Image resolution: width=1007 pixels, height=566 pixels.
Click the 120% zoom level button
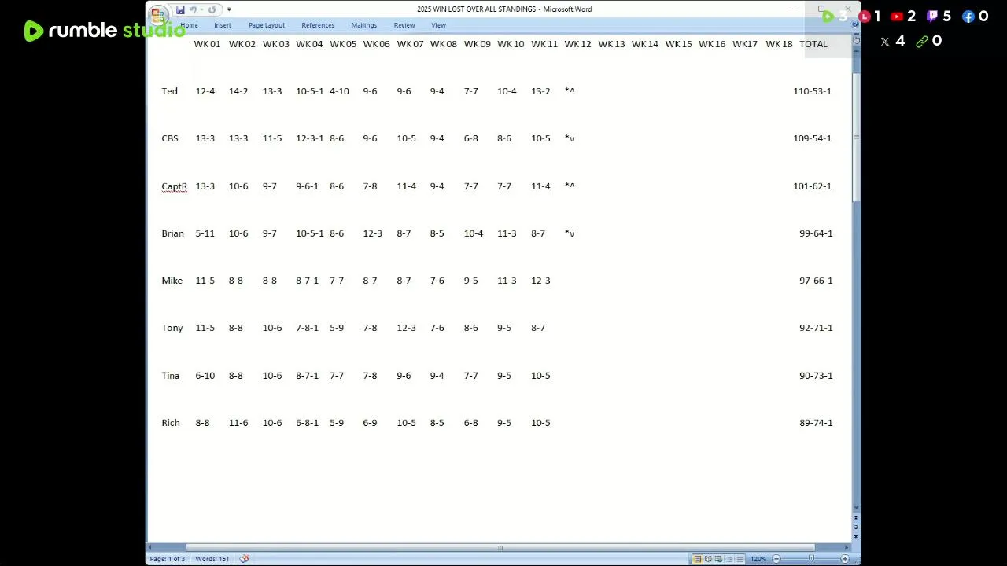758,559
